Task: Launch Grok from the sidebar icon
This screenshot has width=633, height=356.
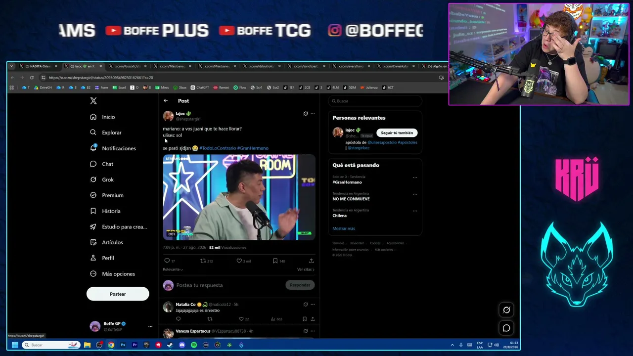Action: point(93,179)
